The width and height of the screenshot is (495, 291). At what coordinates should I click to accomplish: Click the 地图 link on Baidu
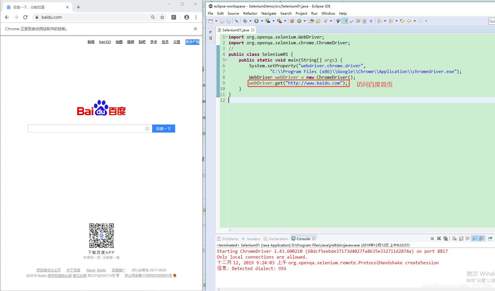point(119,42)
